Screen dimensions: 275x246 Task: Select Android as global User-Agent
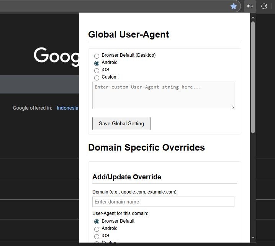[97, 63]
